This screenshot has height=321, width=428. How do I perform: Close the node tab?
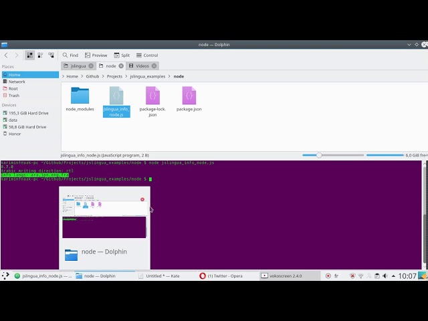click(x=121, y=66)
